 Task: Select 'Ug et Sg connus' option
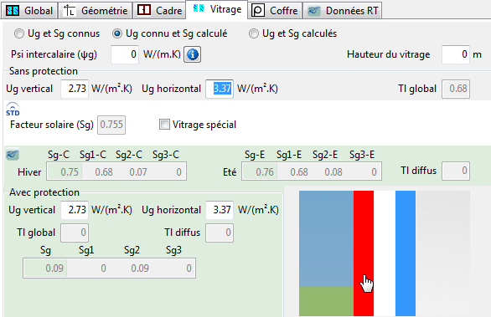pyautogui.click(x=57, y=33)
